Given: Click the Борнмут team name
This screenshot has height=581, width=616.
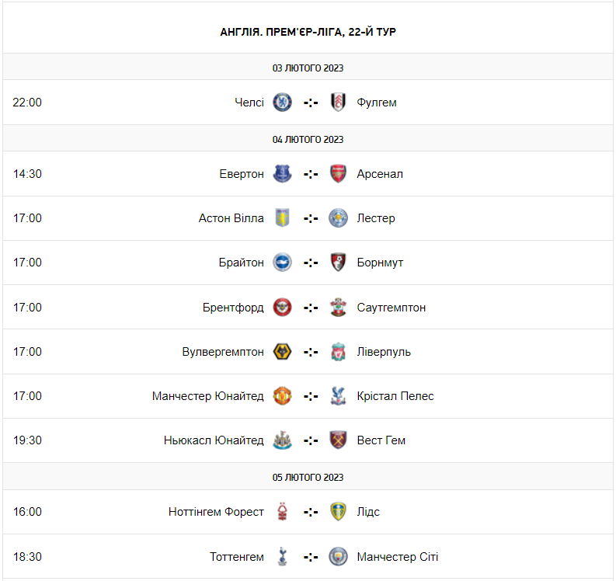Looking at the screenshot, I should point(380,263).
